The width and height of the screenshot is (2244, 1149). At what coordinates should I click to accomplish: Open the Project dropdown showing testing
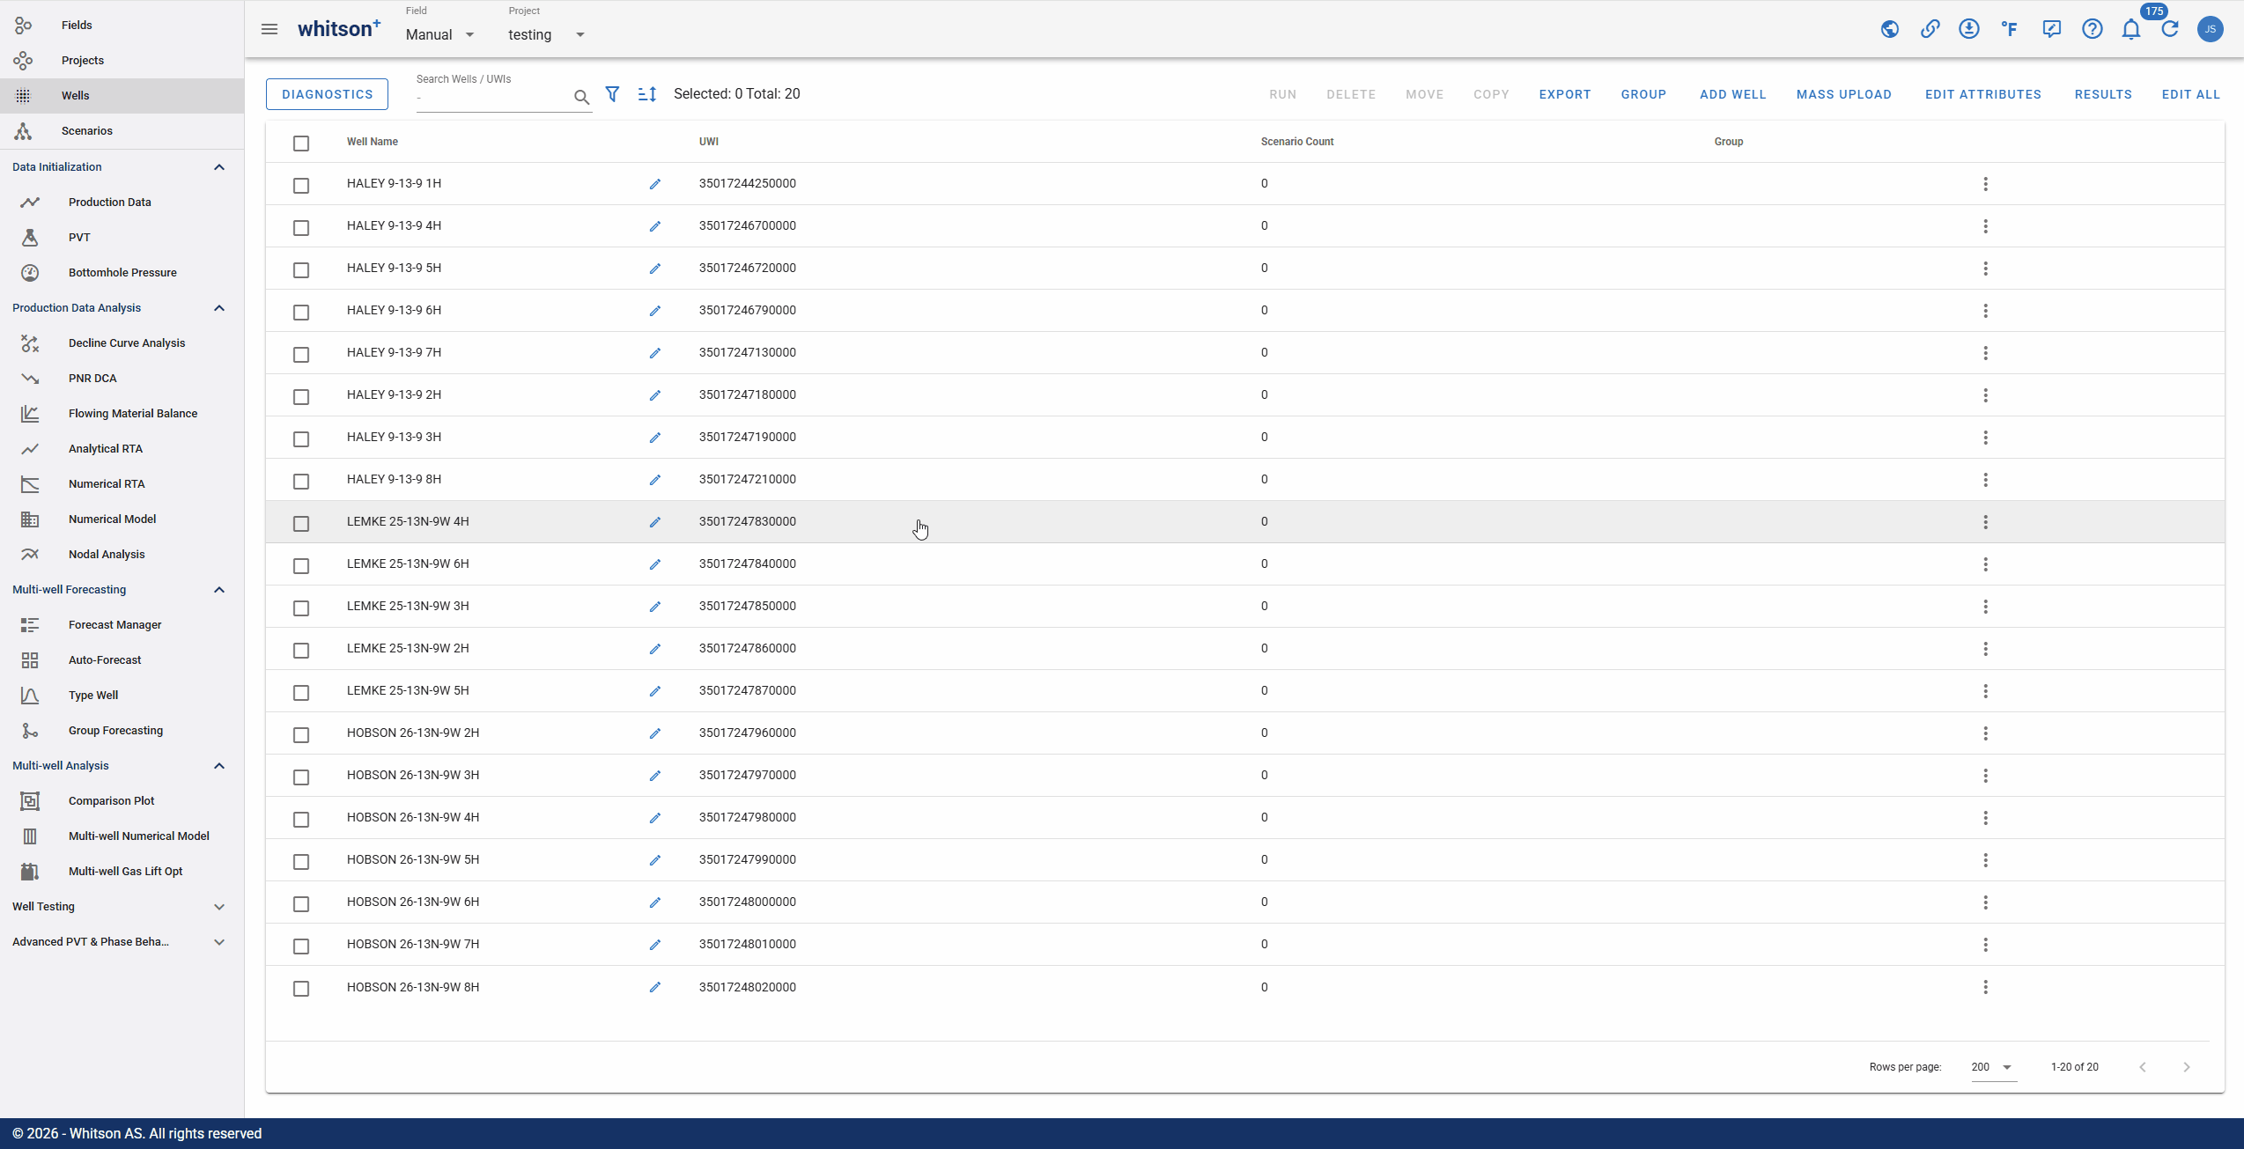pos(547,34)
